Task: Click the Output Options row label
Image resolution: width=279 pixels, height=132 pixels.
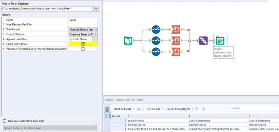Action: pyautogui.click(x=15, y=34)
